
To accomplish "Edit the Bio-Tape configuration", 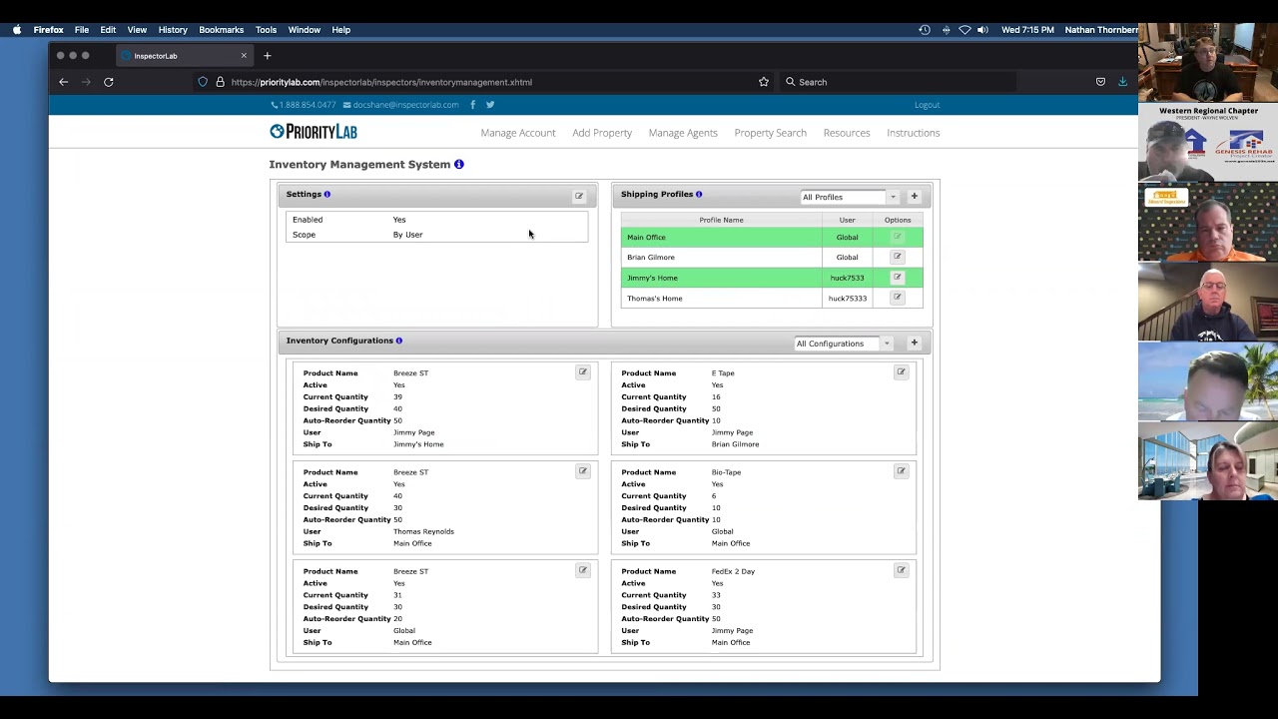I will 901,470.
